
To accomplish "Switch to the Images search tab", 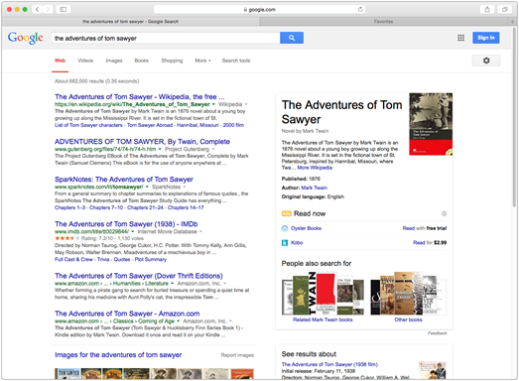I will pyautogui.click(x=114, y=61).
